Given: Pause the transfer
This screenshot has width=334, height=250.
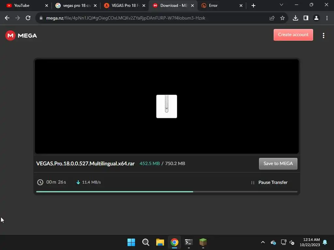Looking at the screenshot, I should (x=269, y=182).
